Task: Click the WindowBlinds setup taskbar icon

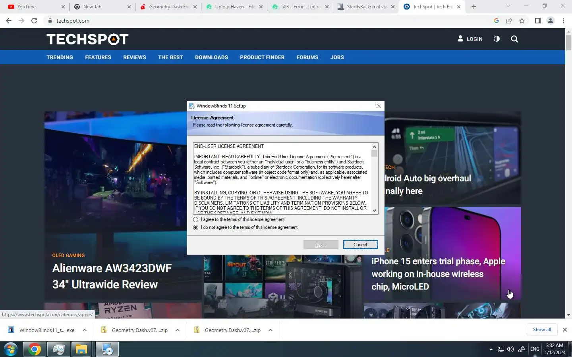Action: (107, 349)
